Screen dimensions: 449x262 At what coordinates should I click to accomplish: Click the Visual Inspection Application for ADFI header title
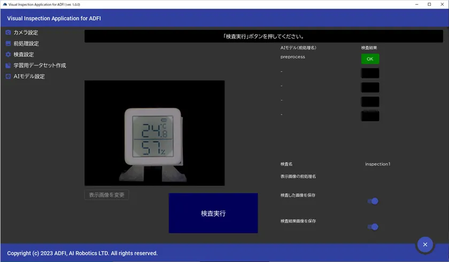click(x=54, y=18)
